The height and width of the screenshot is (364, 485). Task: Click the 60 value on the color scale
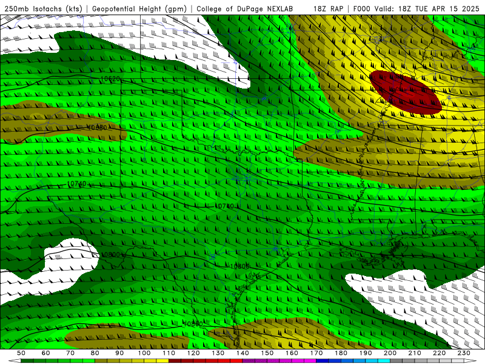[46, 353]
